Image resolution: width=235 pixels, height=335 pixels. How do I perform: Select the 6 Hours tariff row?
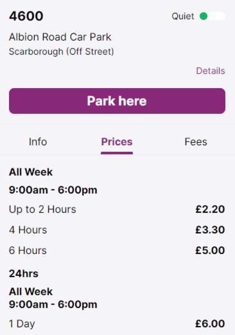pyautogui.click(x=117, y=250)
